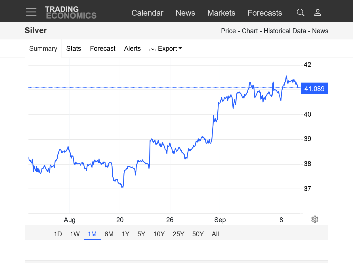This screenshot has width=353, height=263.
Task: Visit the Forecasts page link
Action: click(x=265, y=13)
